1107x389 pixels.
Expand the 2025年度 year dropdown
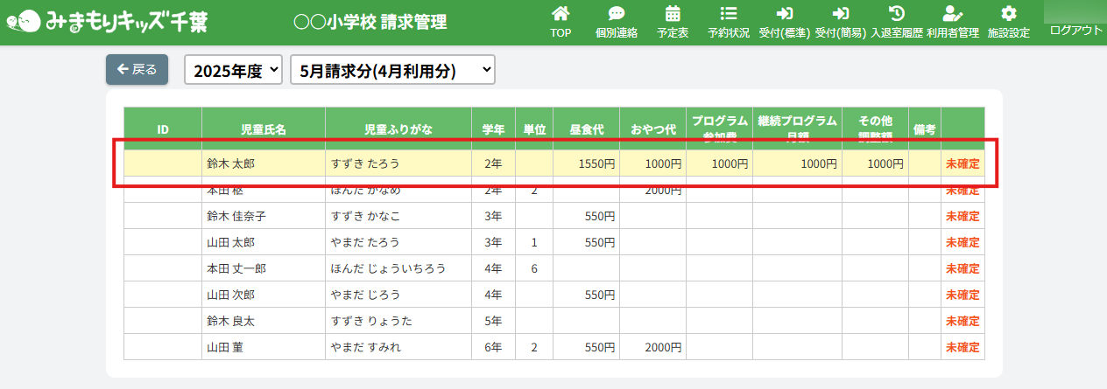233,71
